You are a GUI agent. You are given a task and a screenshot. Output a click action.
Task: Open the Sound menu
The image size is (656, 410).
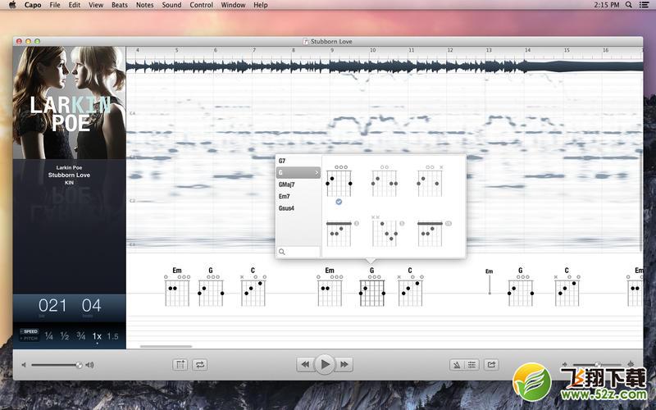coord(171,5)
